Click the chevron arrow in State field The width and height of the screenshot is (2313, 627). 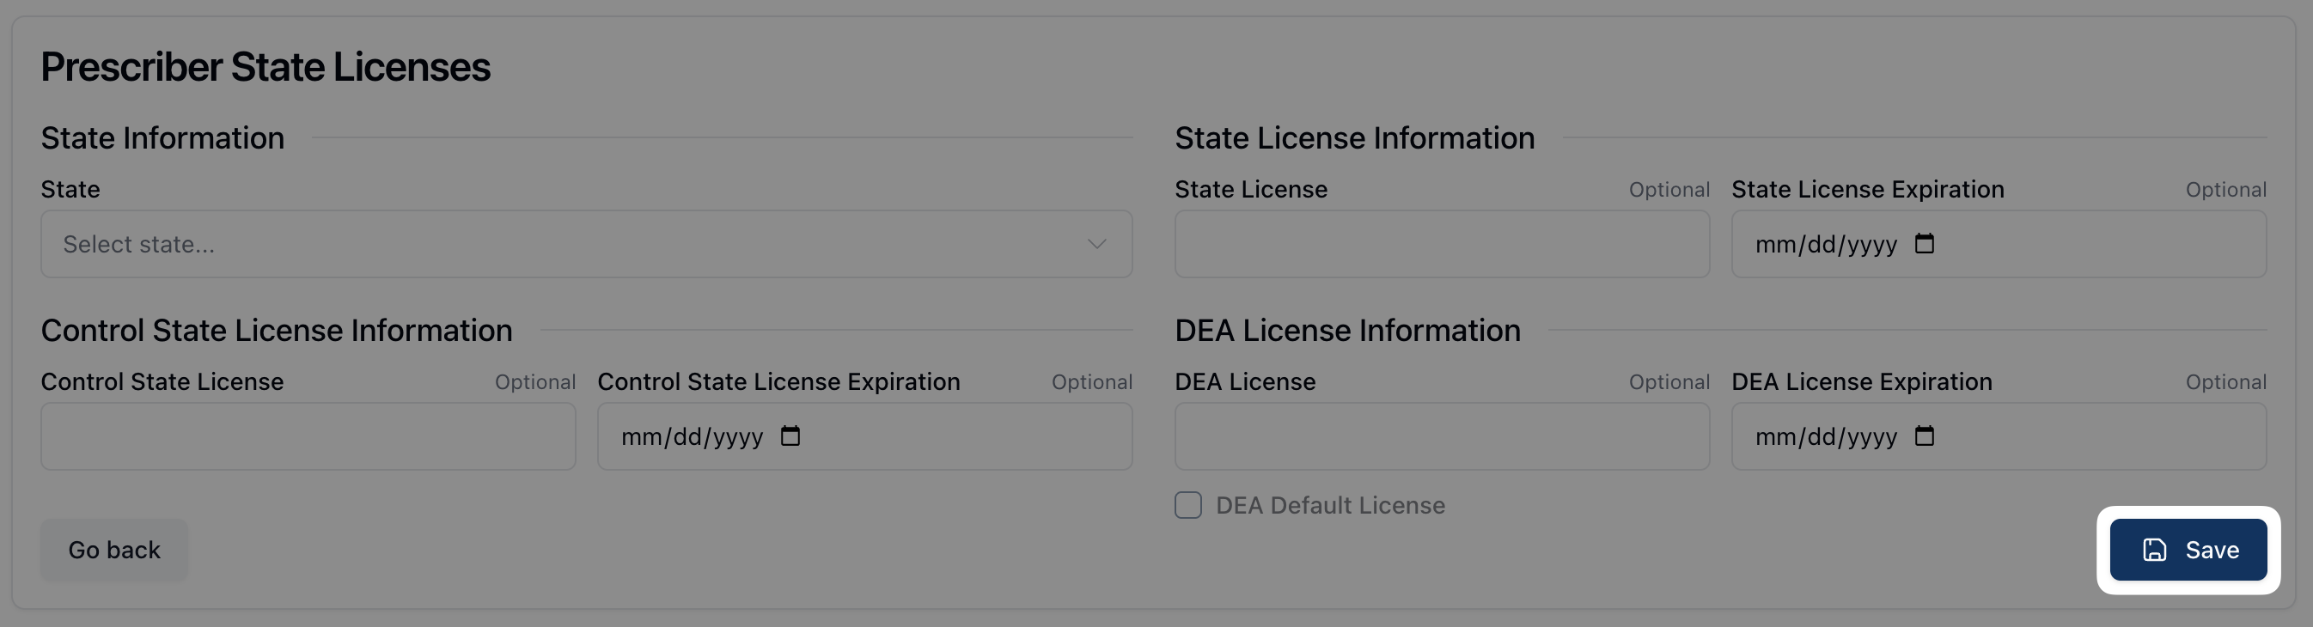click(x=1096, y=244)
